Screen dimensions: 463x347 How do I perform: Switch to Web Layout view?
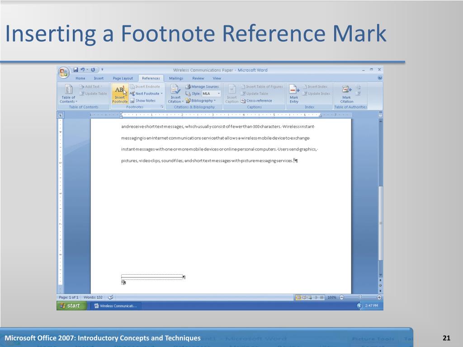pos(310,297)
